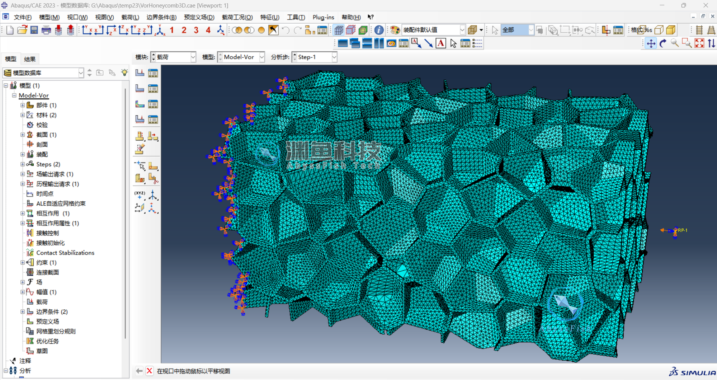Screen dimensions: 717x380
Task: Select the Contact Stabilizations tree item
Action: coord(65,253)
